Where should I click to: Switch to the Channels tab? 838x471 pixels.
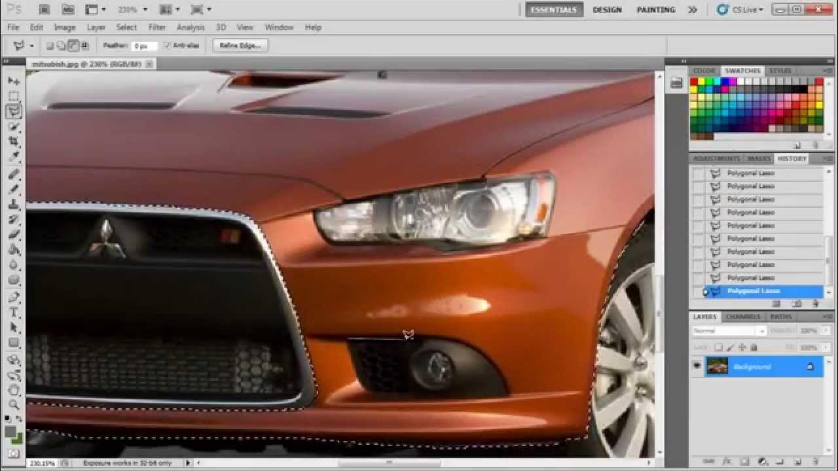(x=743, y=317)
